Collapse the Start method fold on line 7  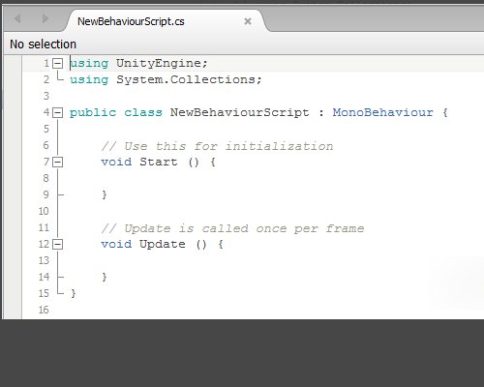(57, 162)
